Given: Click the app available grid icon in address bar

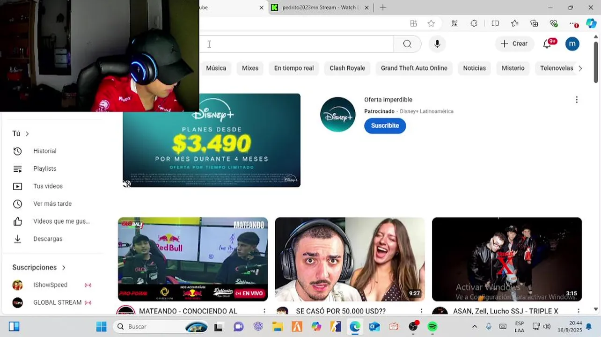Looking at the screenshot, I should 413,23.
